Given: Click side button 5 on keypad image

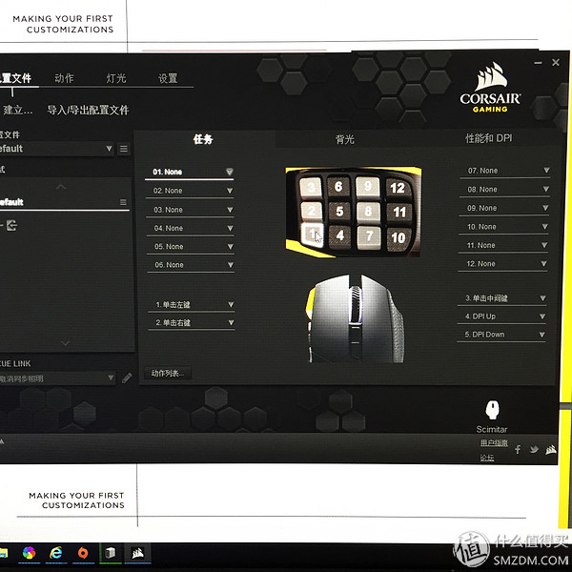Looking at the screenshot, I should point(339,211).
